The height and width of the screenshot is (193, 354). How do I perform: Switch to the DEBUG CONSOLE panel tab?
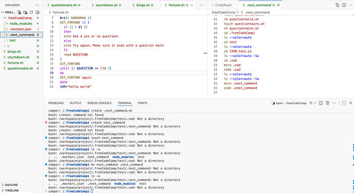coord(100,103)
